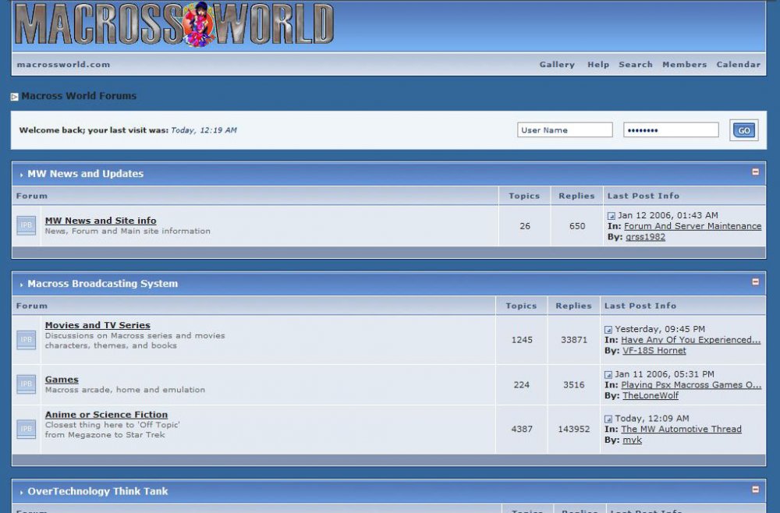780x513 pixels.
Task: Open Macross Broadcasting System category title
Action: tap(102, 283)
